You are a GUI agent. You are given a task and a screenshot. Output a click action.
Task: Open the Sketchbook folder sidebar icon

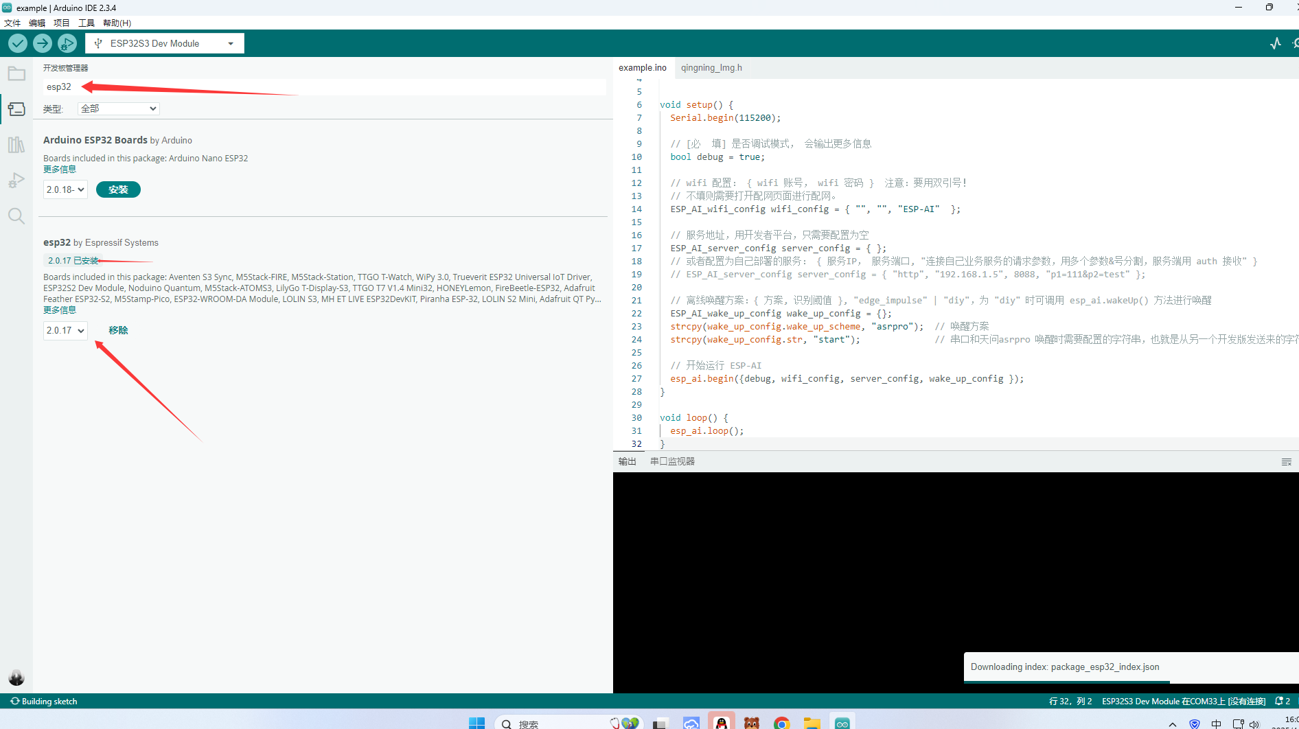16,73
